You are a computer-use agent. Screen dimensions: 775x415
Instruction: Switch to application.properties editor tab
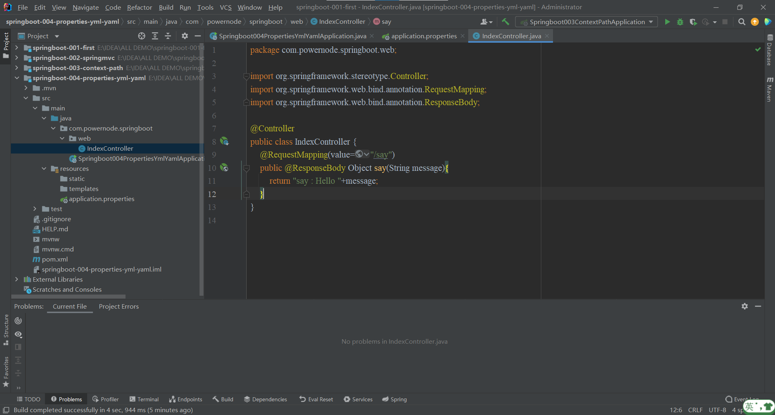pyautogui.click(x=424, y=36)
